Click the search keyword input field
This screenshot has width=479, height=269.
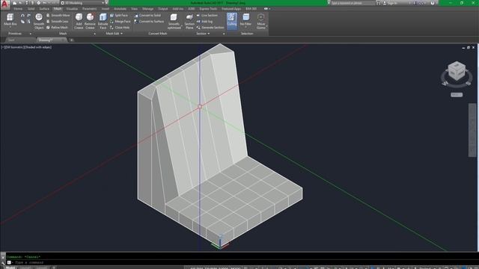[353, 3]
